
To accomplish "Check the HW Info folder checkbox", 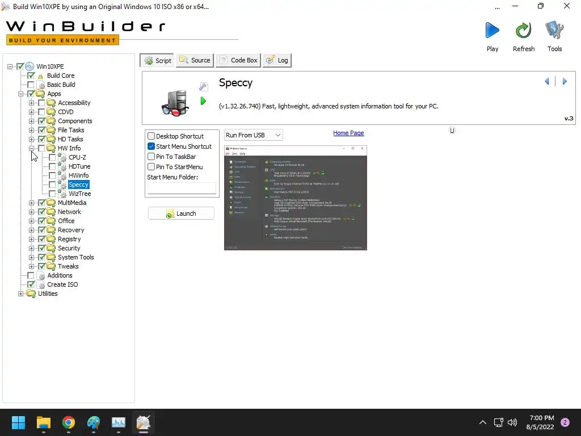I will (41, 148).
